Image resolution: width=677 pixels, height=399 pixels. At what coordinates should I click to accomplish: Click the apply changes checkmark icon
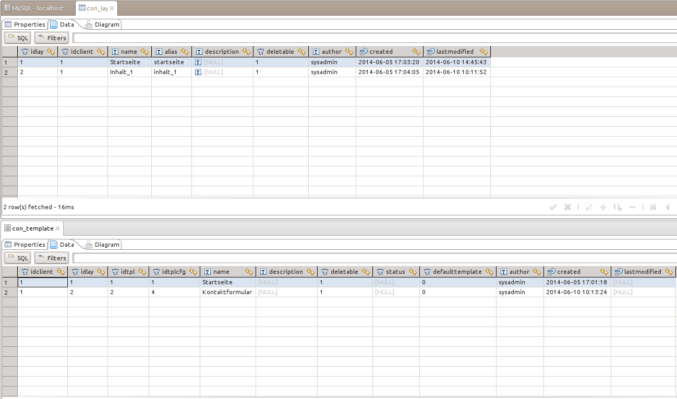click(553, 207)
